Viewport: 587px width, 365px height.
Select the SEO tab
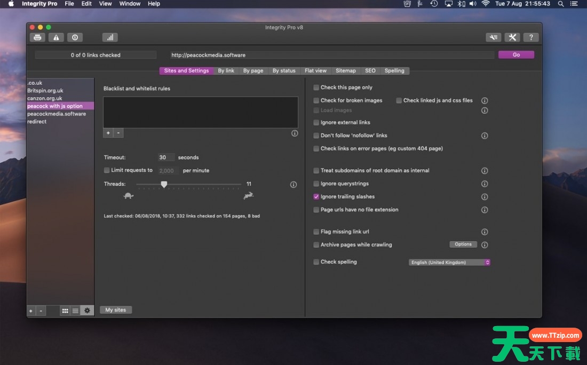370,70
